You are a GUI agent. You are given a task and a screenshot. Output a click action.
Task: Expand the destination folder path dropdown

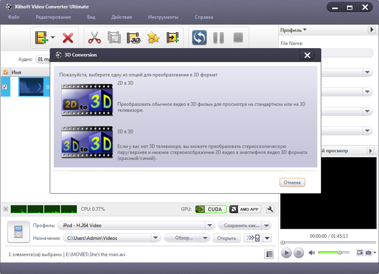tap(156, 238)
